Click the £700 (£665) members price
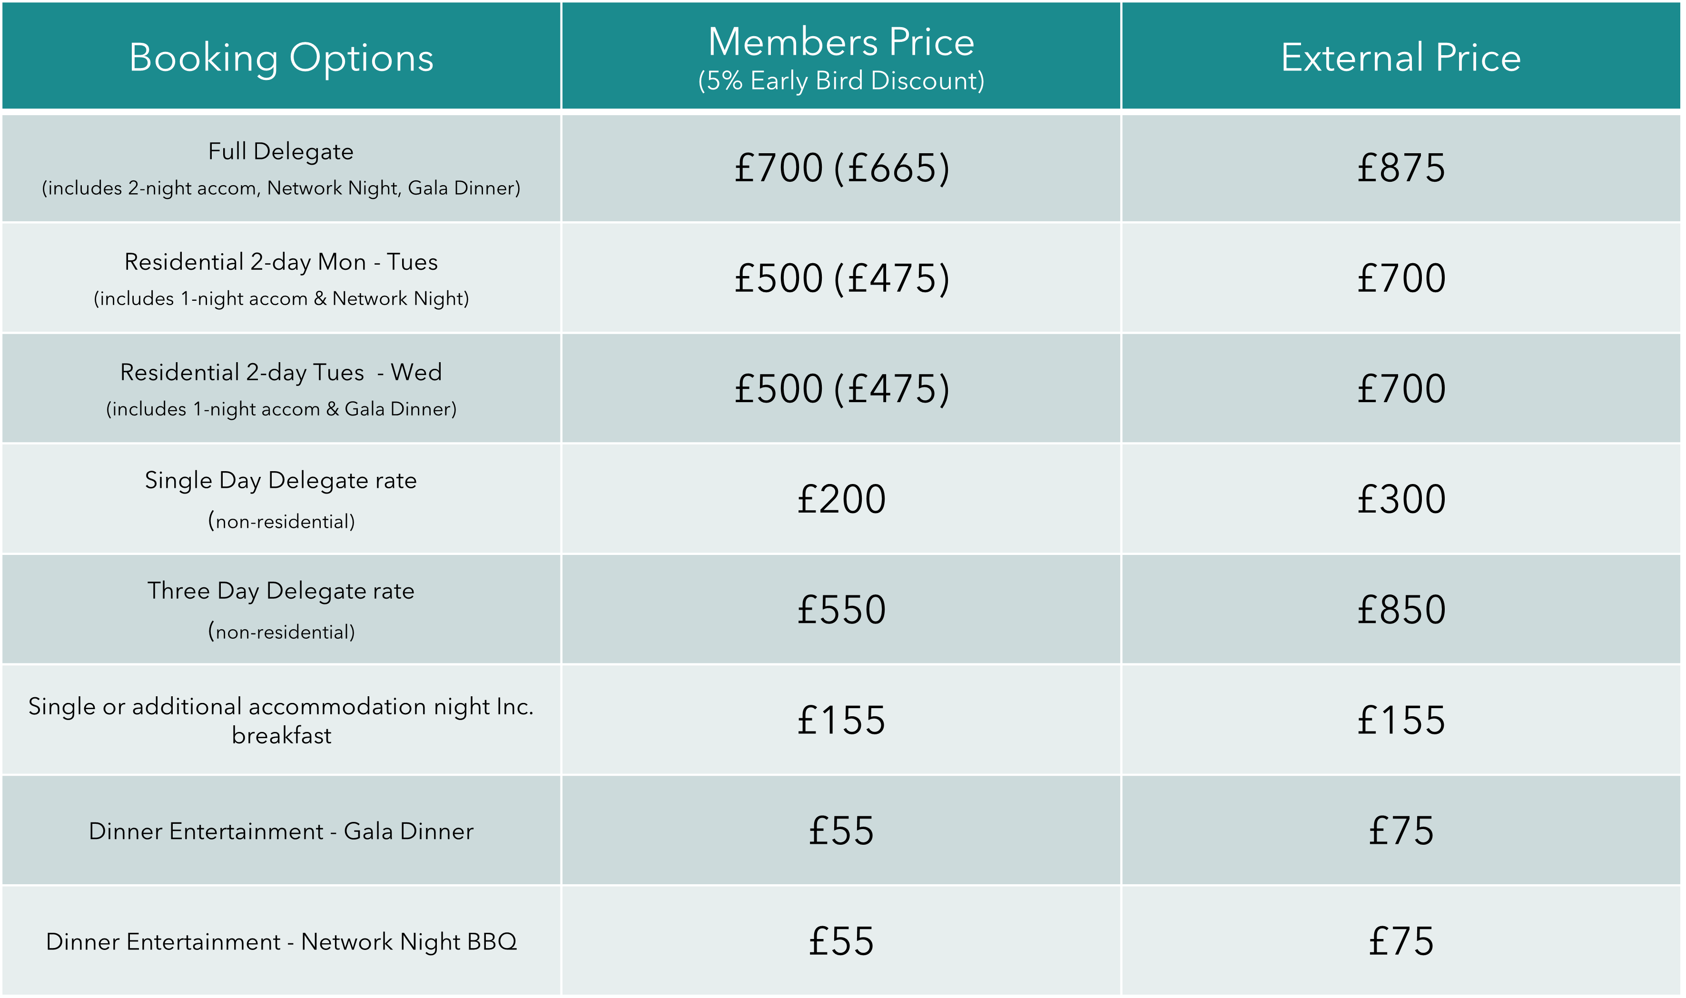This screenshot has height=998, width=1686. coord(842,168)
